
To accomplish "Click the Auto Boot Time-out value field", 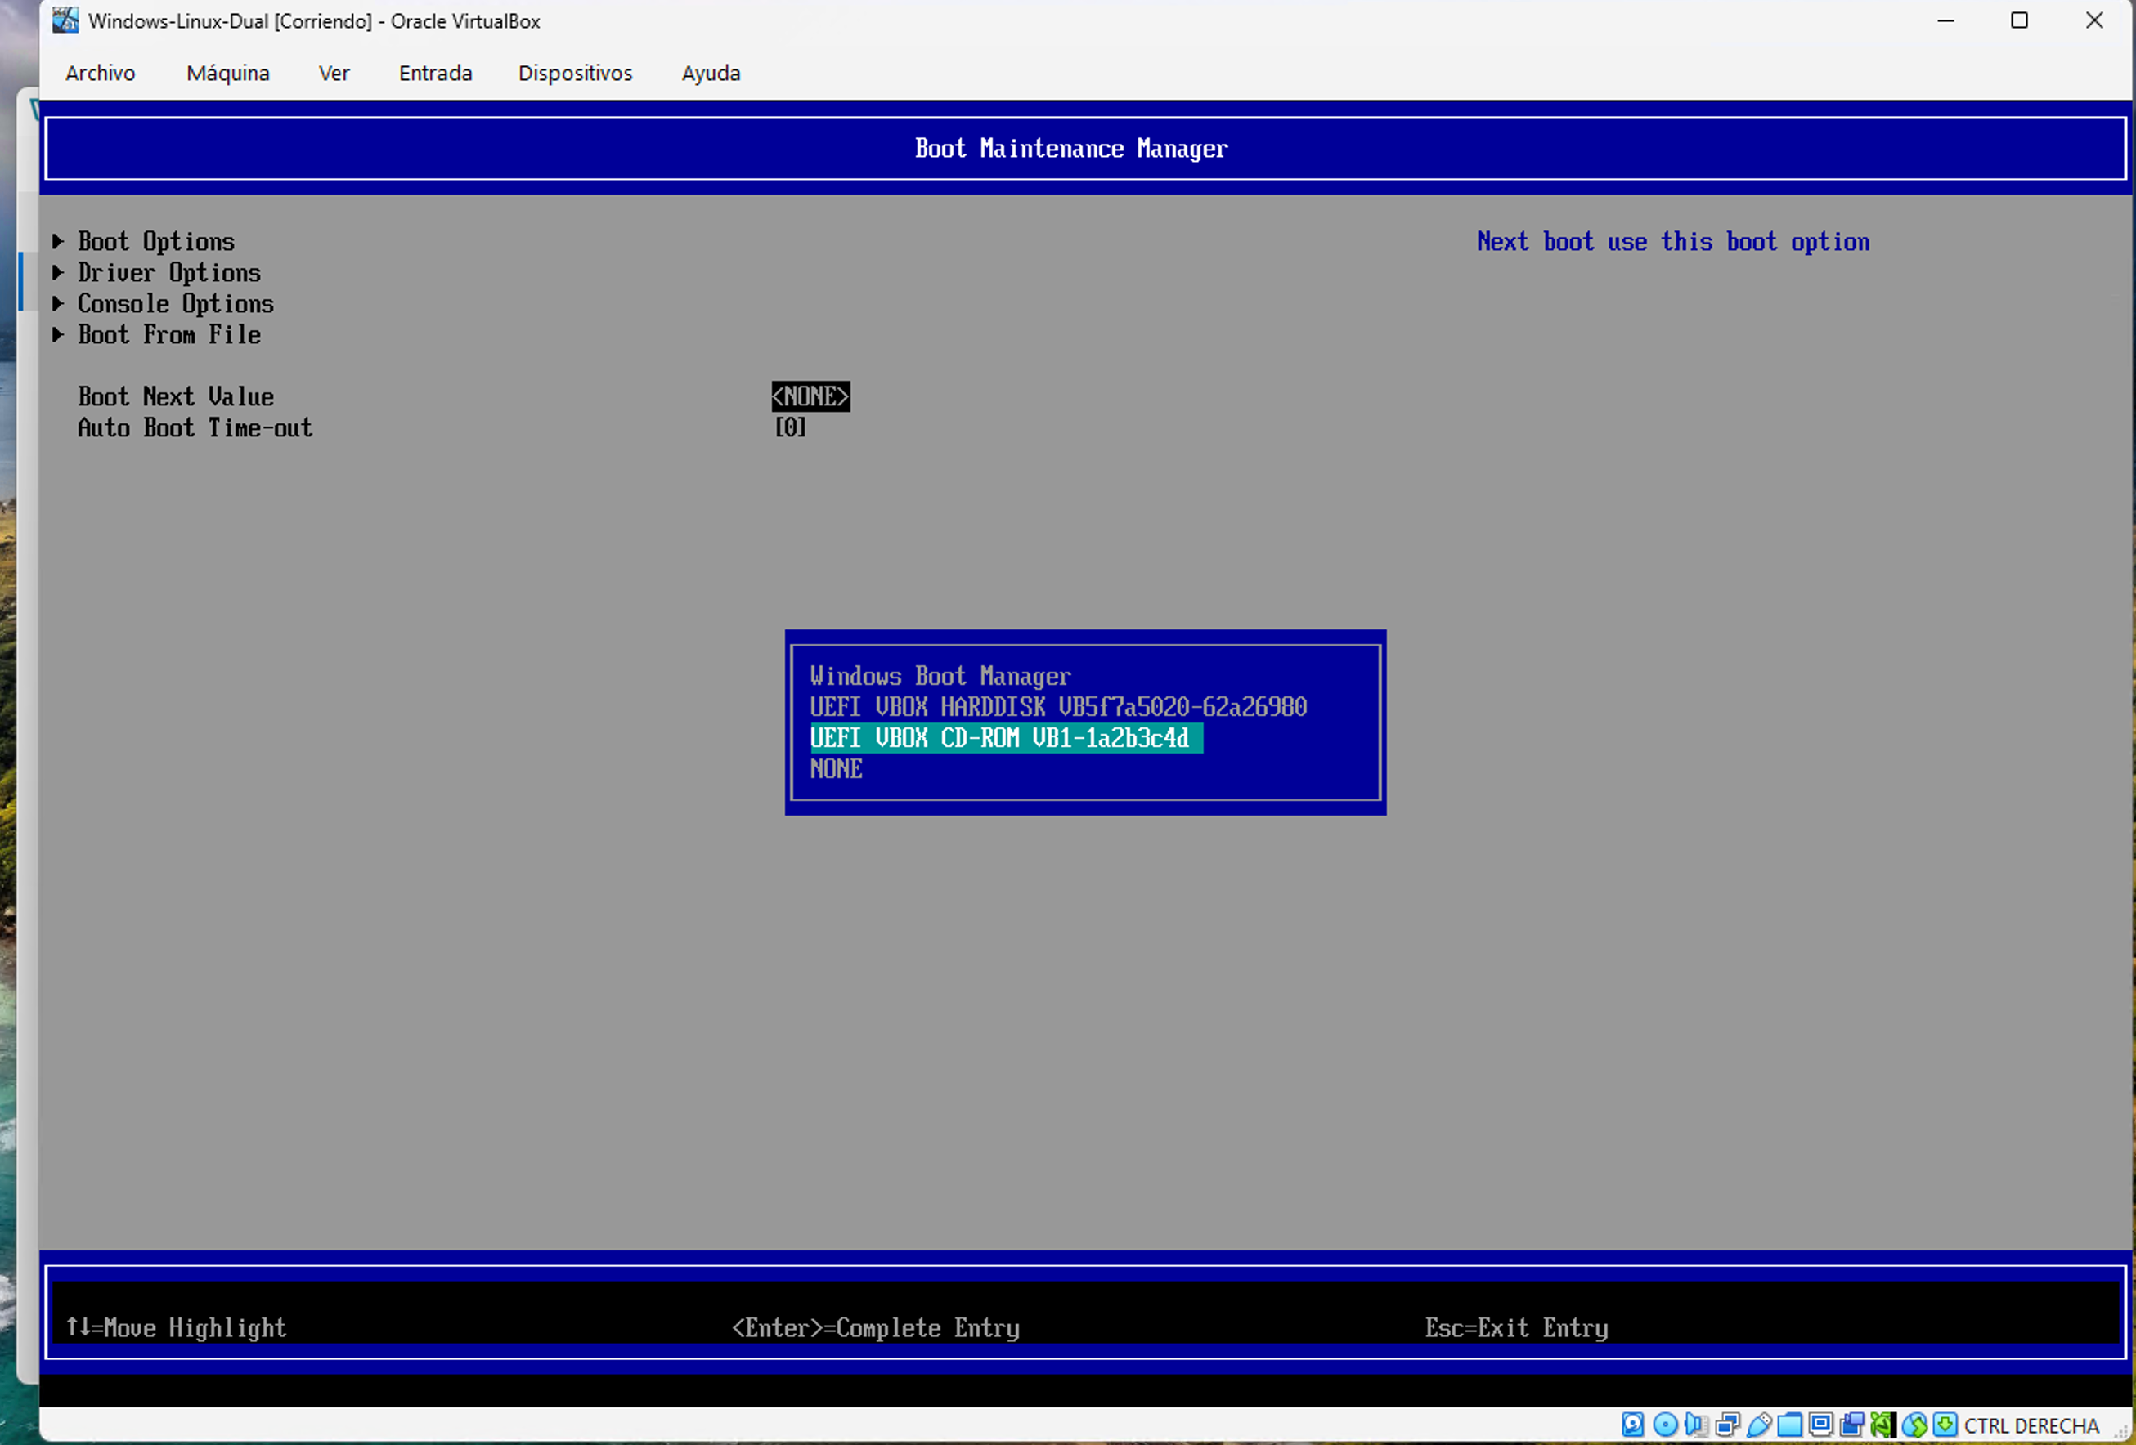I will (789, 427).
